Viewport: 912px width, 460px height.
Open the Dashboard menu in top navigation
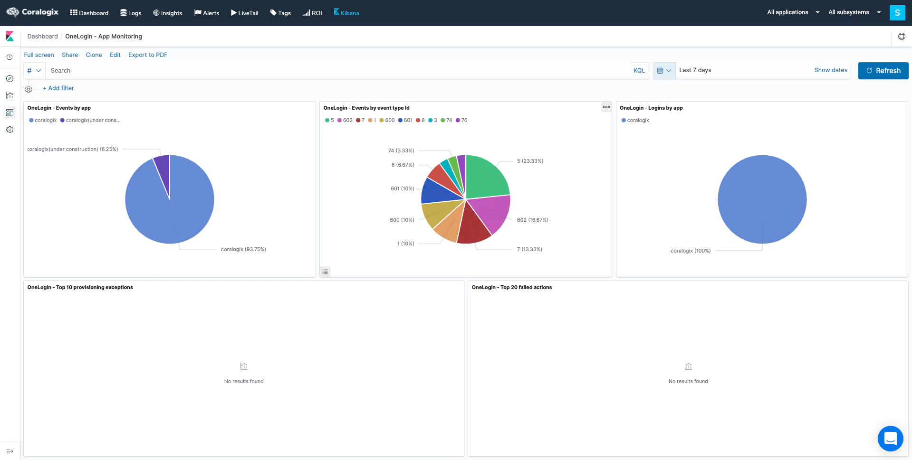click(89, 13)
